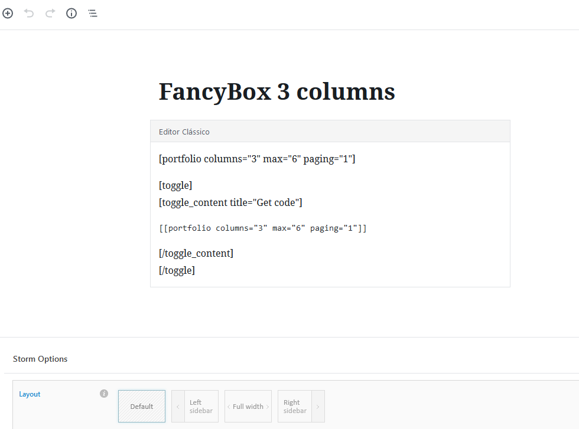Open the content structure info icon

coord(71,14)
